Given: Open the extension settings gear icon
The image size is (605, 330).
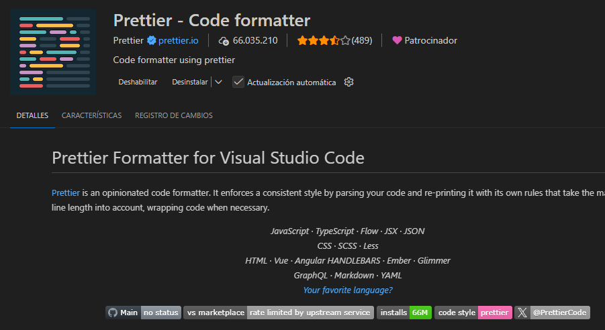Looking at the screenshot, I should click(348, 82).
